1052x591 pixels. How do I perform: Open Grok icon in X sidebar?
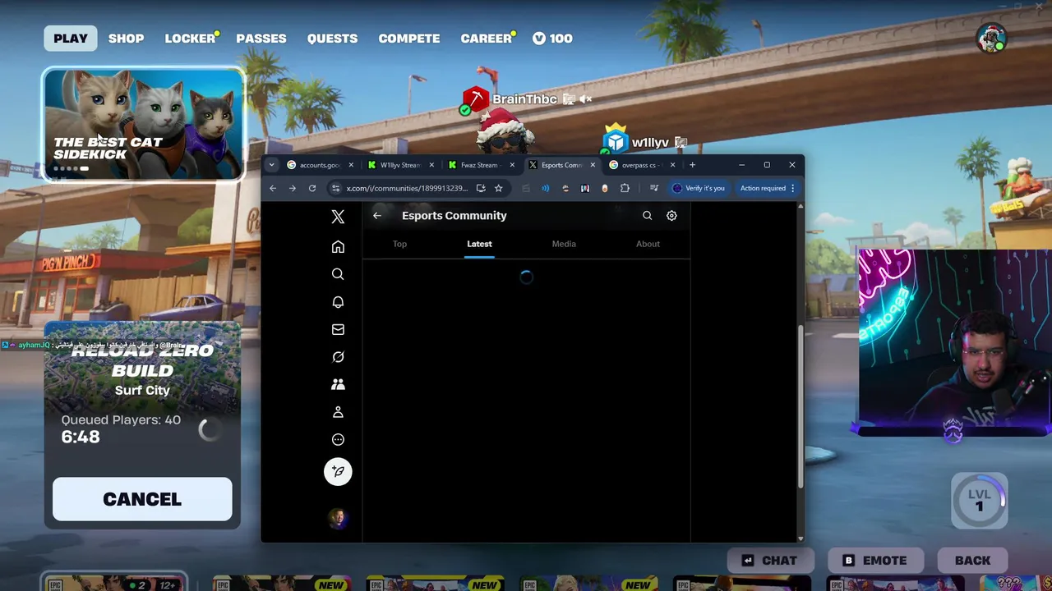coord(338,357)
